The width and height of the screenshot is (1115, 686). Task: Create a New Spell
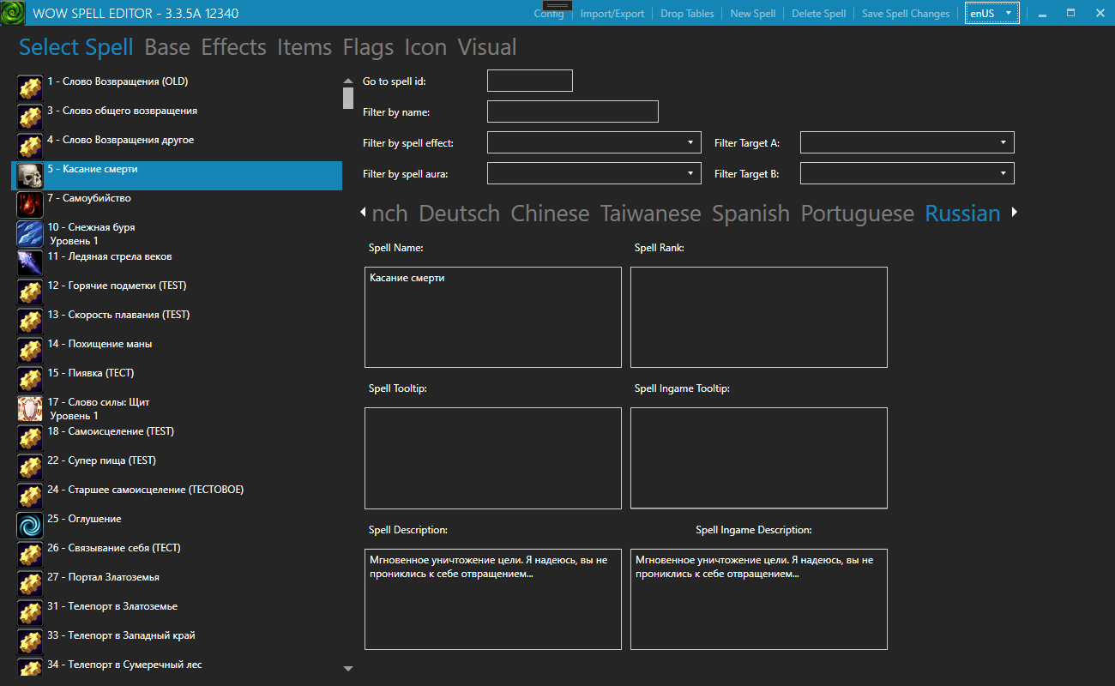click(x=753, y=14)
